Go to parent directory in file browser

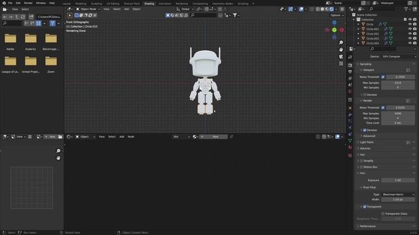click(x=17, y=17)
